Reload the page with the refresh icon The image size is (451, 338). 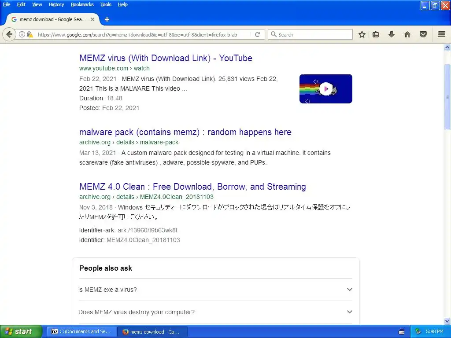click(x=257, y=34)
